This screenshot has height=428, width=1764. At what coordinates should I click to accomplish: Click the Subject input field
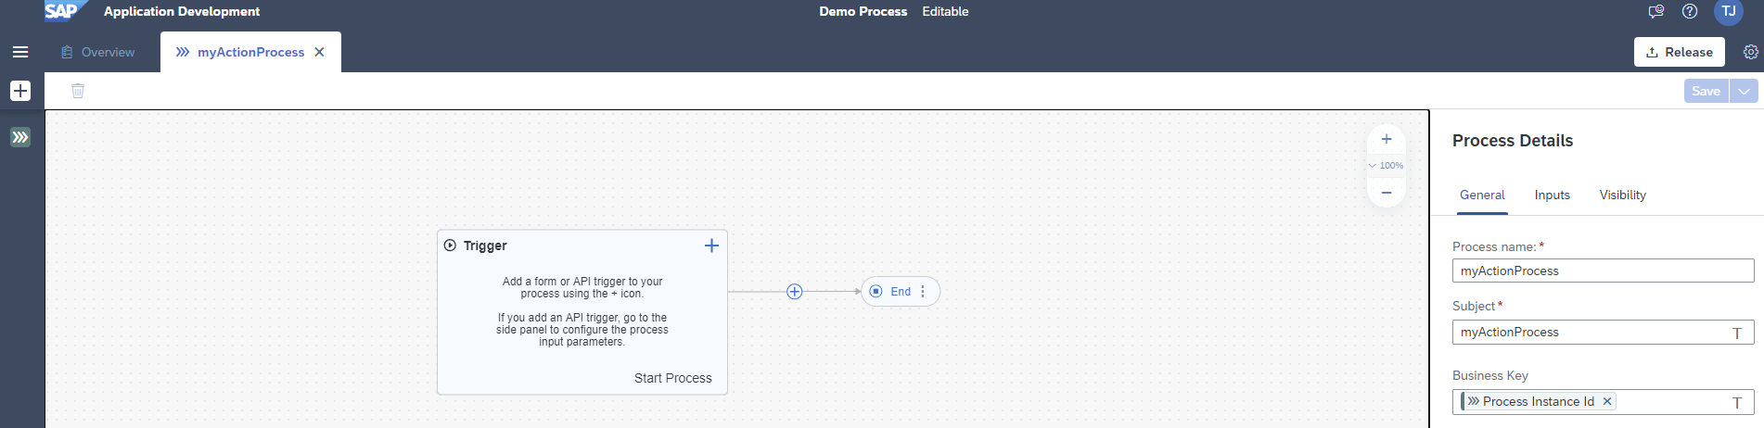(x=1604, y=332)
